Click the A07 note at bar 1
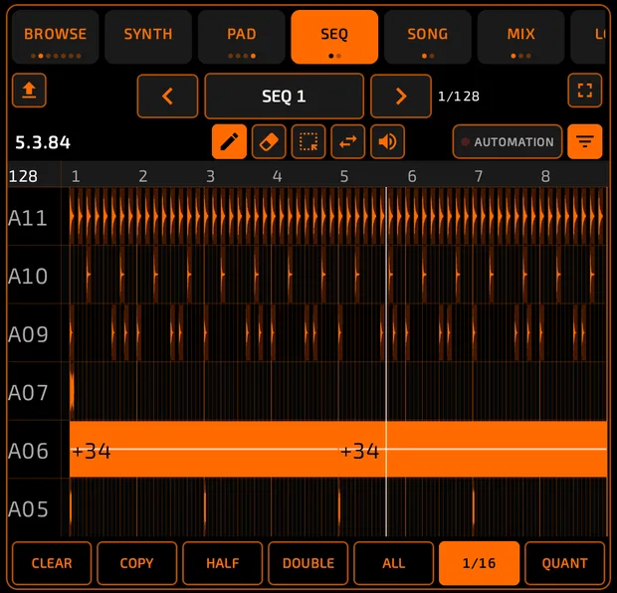Viewport: 617px width, 593px height. 72,391
